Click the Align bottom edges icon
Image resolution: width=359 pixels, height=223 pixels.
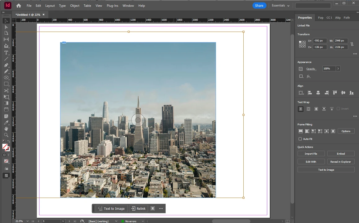coord(352,93)
